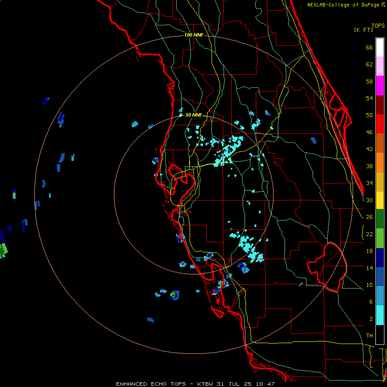Click the [K FT] units label
This screenshot has height=387, width=387.
363,30
